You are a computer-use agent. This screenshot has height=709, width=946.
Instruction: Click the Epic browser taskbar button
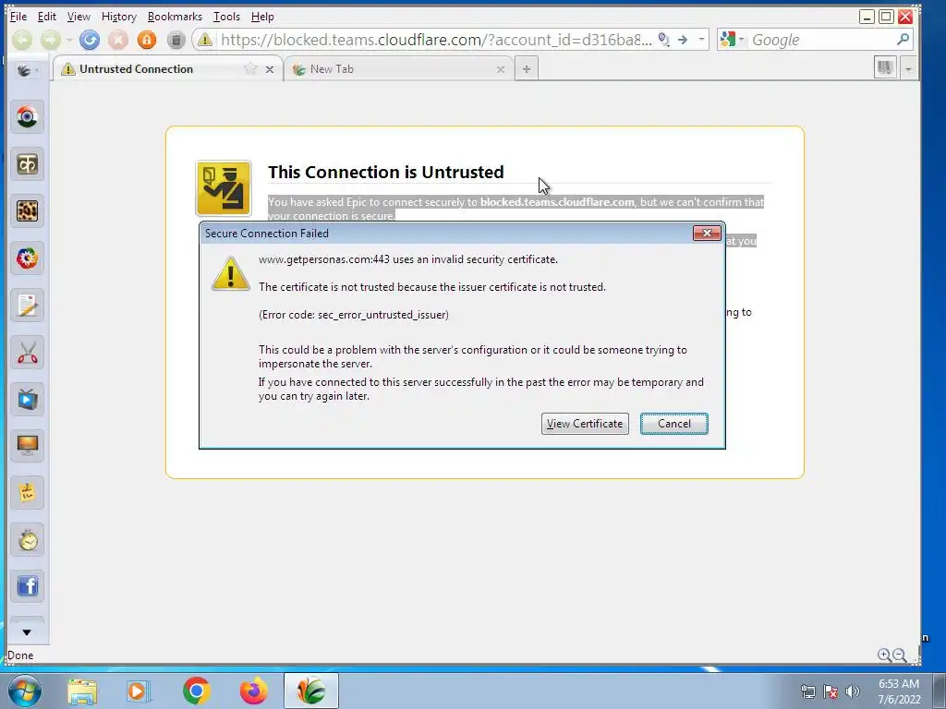310,691
